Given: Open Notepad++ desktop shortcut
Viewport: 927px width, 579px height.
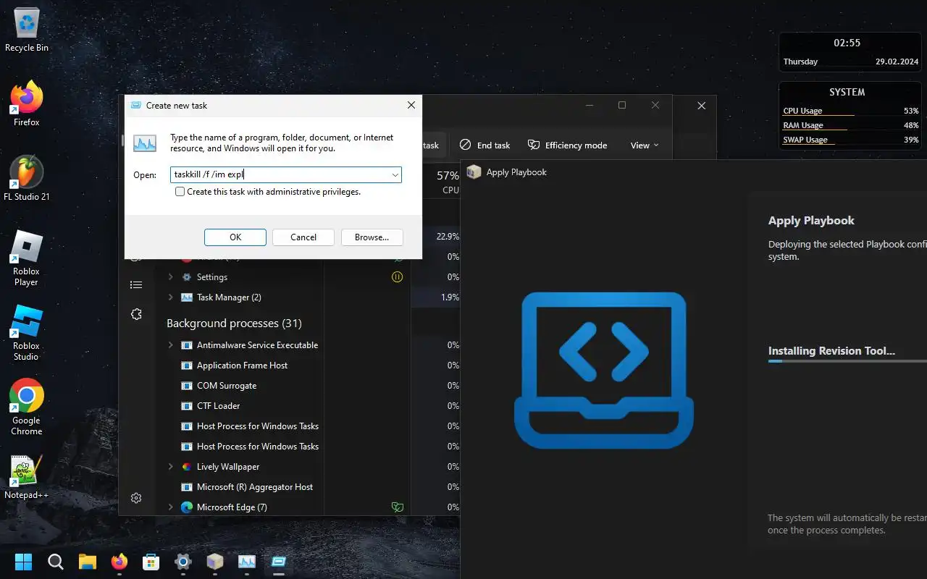Looking at the screenshot, I should [26, 478].
